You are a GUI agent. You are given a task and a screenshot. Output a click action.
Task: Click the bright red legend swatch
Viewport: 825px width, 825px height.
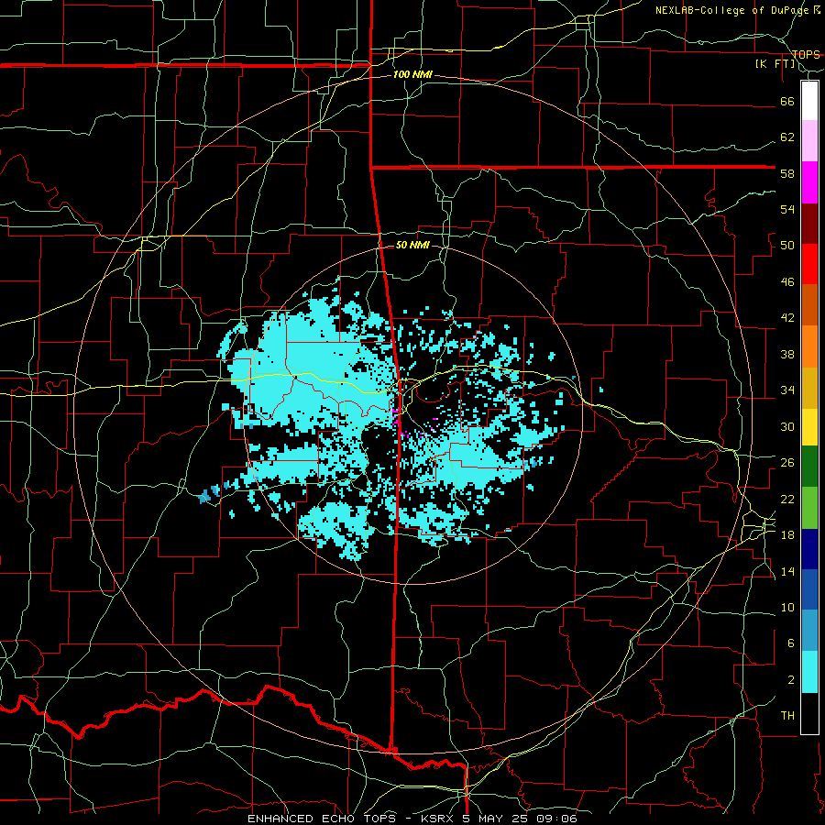tap(809, 264)
